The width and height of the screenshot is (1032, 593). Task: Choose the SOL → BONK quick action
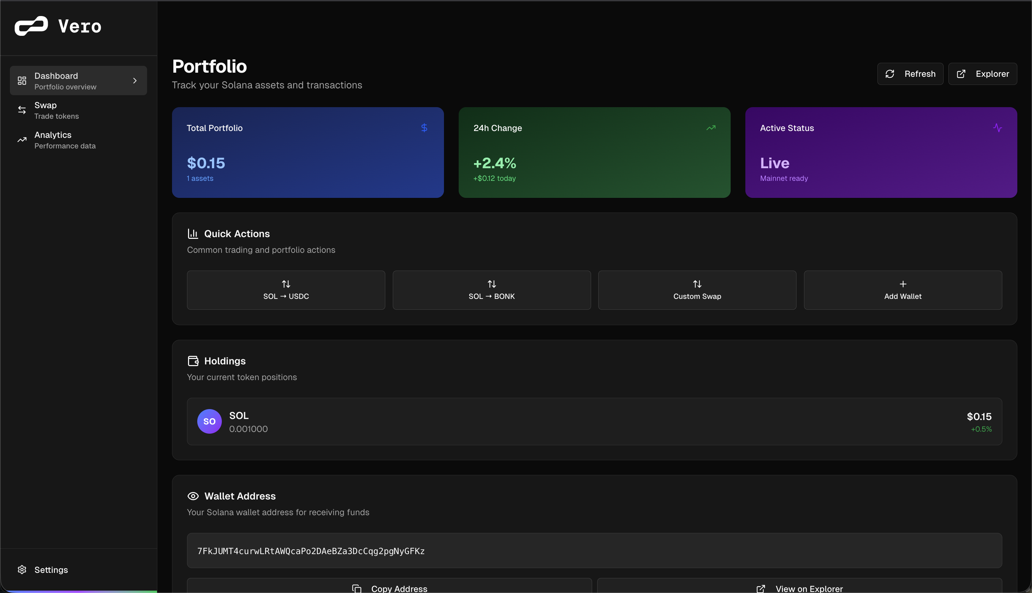(x=491, y=290)
